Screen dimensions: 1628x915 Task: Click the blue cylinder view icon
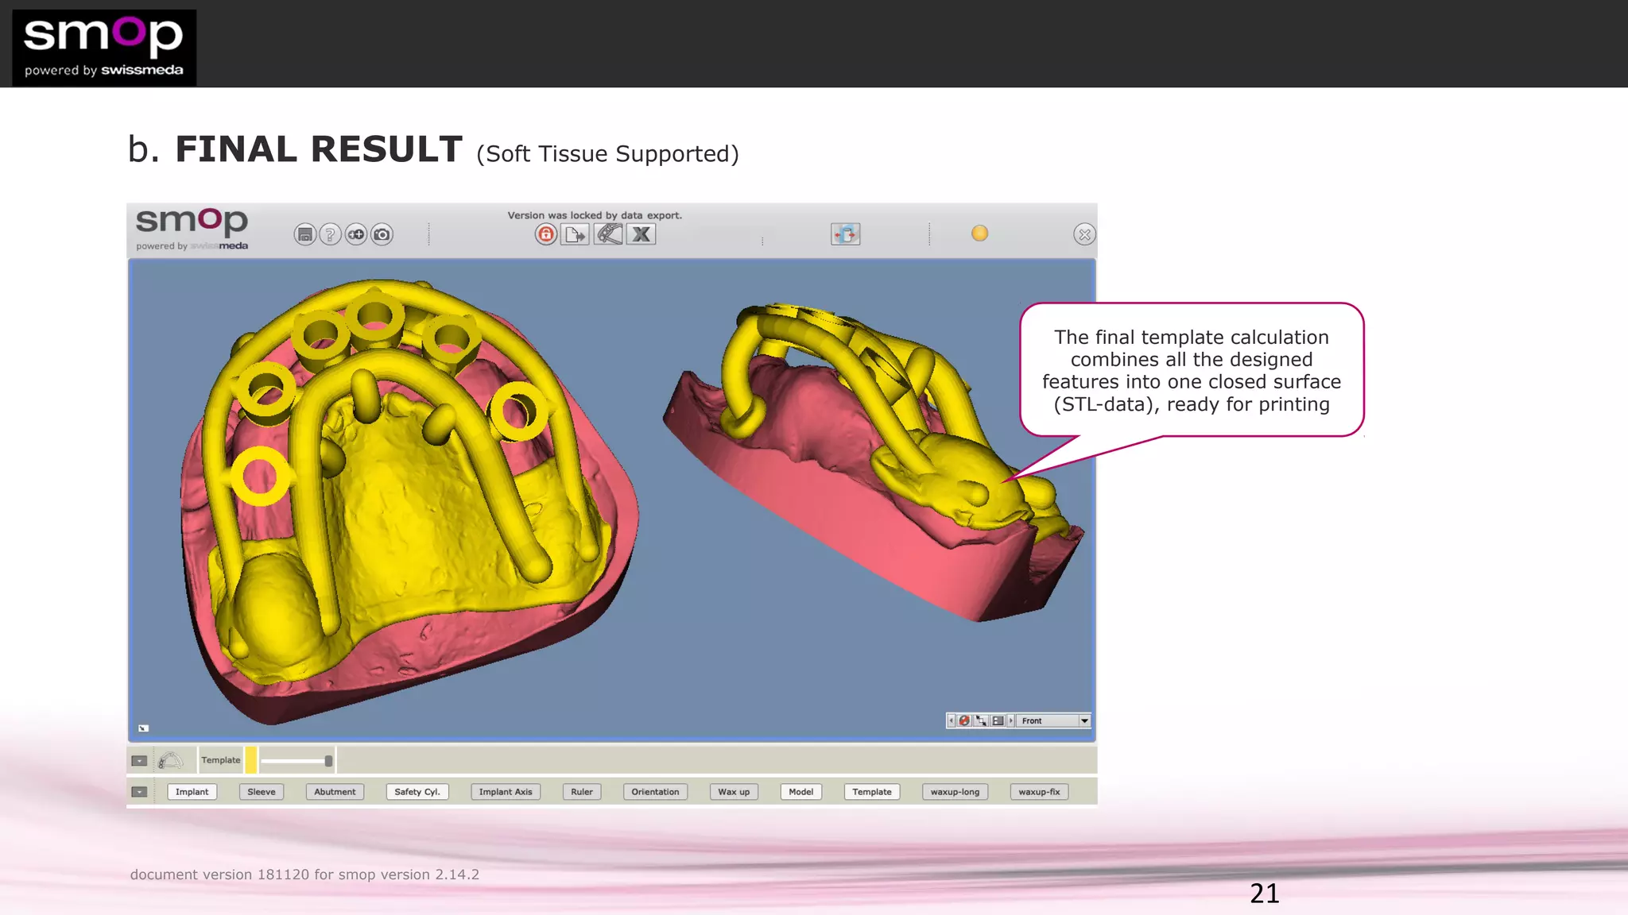(845, 234)
